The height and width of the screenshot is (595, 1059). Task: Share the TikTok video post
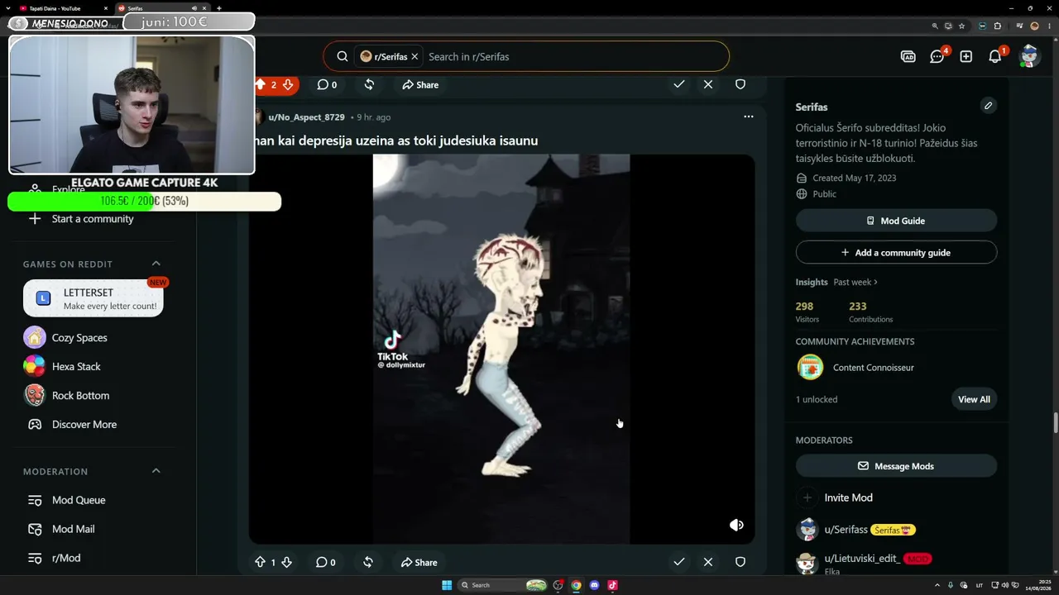pos(419,562)
